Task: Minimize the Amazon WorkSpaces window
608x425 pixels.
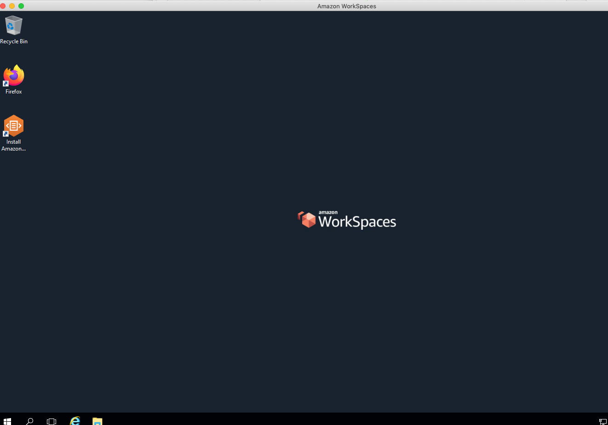Action: point(12,6)
